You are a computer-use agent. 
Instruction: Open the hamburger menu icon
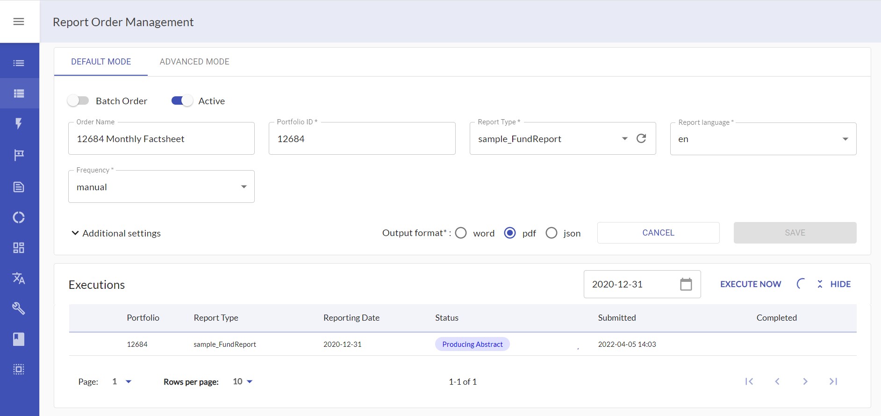coord(19,22)
